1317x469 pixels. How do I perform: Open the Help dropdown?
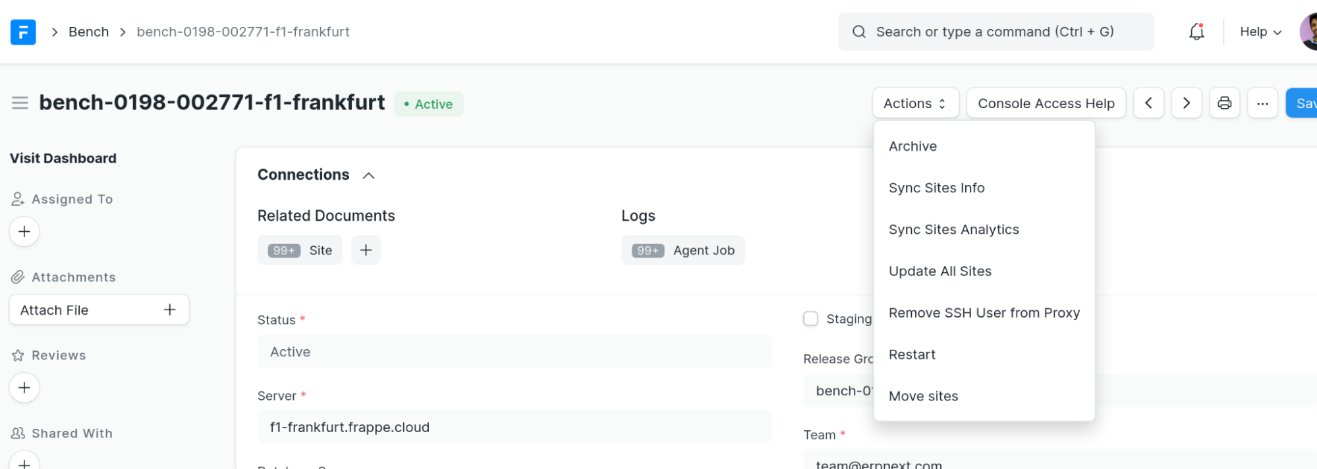coord(1260,32)
